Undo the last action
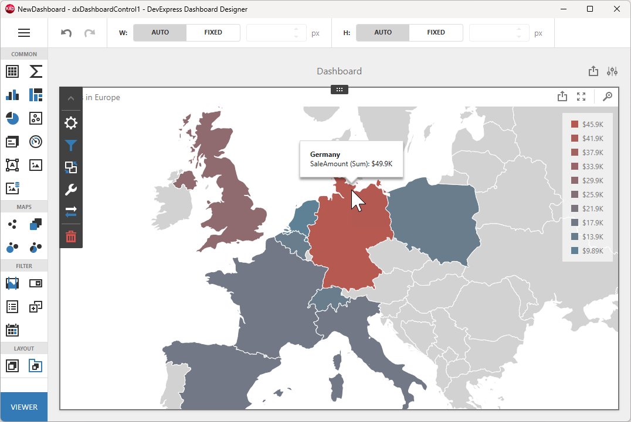 (66, 33)
